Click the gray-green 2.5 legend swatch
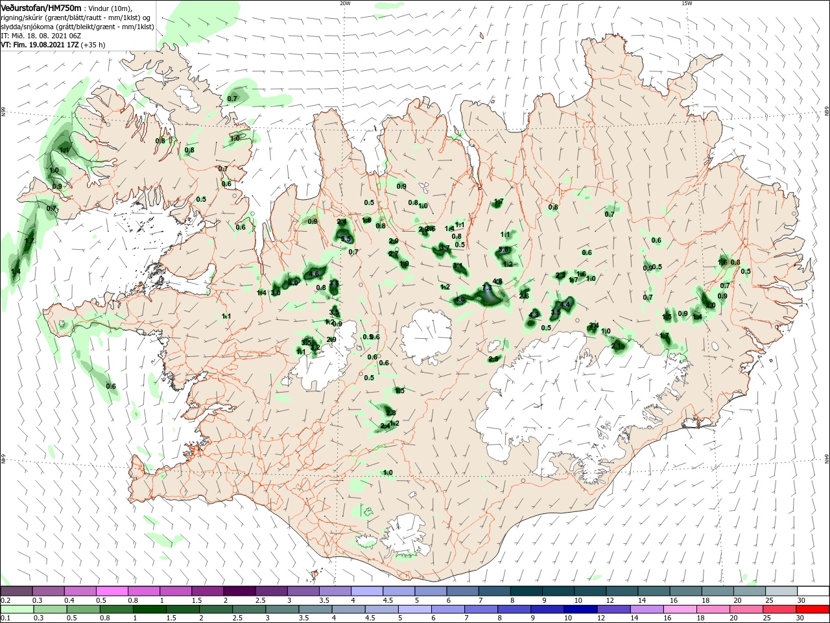This screenshot has height=623, width=830. coord(248,609)
